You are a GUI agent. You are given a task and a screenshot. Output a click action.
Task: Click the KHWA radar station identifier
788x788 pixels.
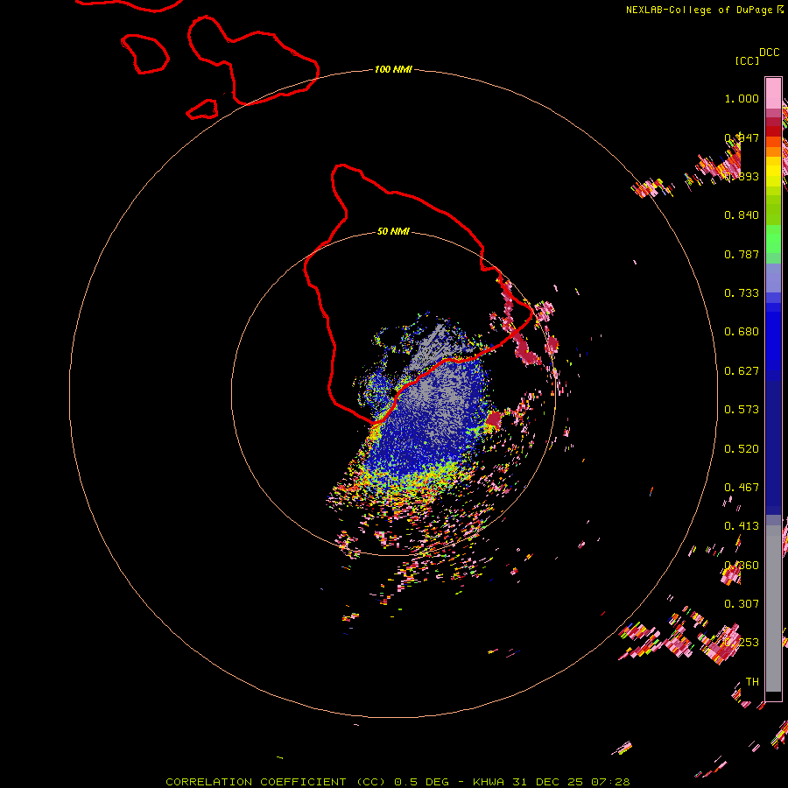pyautogui.click(x=489, y=782)
